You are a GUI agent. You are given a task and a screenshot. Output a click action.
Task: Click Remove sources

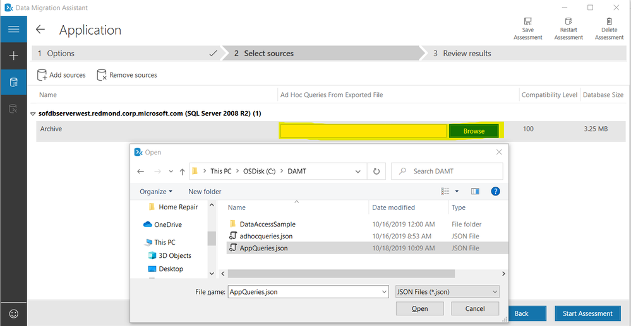(127, 75)
